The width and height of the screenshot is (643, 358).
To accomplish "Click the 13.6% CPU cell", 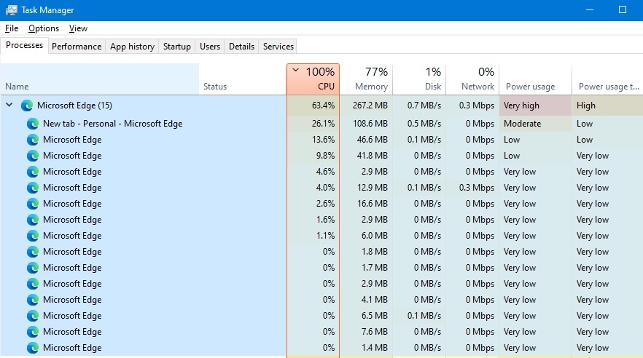I will tap(313, 140).
